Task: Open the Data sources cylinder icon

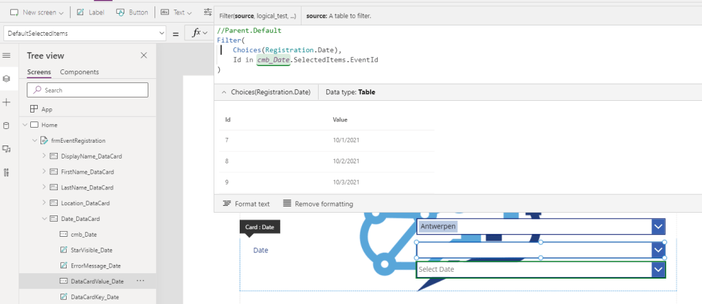Action: click(7, 126)
